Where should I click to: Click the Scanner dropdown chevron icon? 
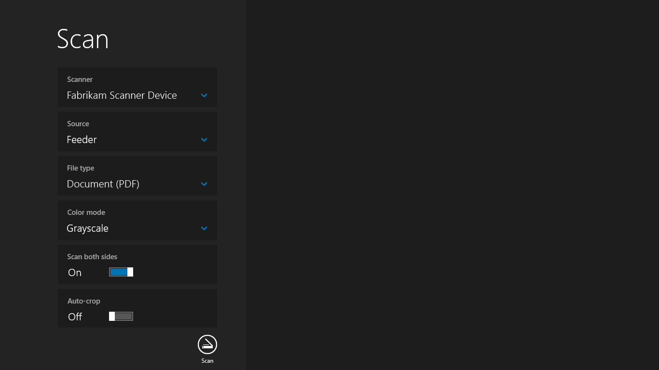(204, 95)
